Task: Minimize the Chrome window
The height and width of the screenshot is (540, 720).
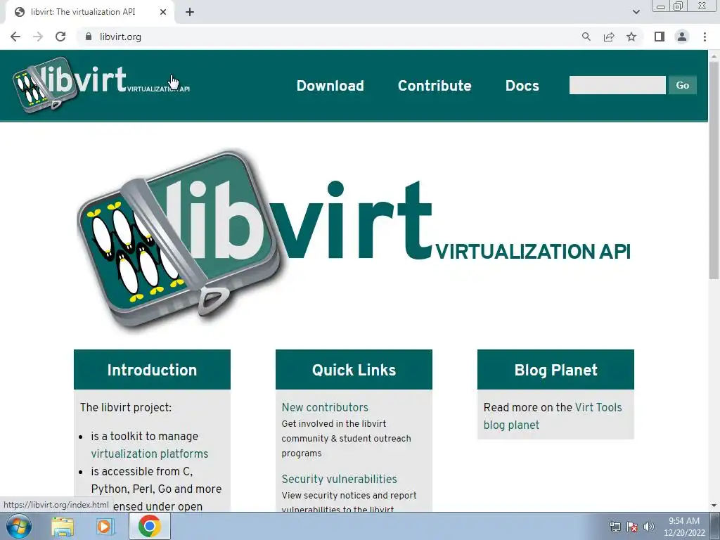Action: click(x=661, y=6)
